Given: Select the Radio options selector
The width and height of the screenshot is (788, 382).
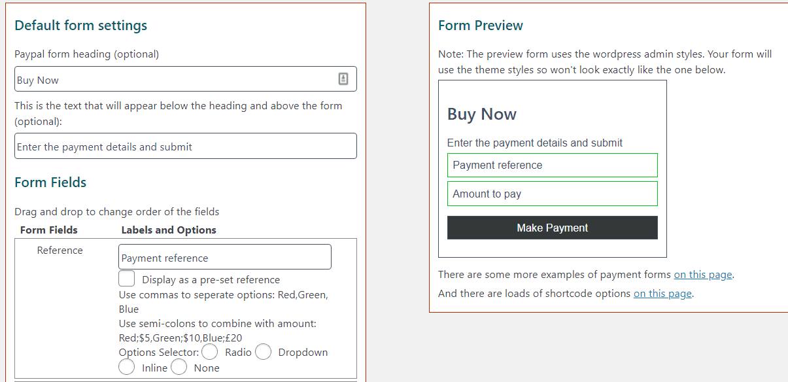Looking at the screenshot, I should 210,352.
